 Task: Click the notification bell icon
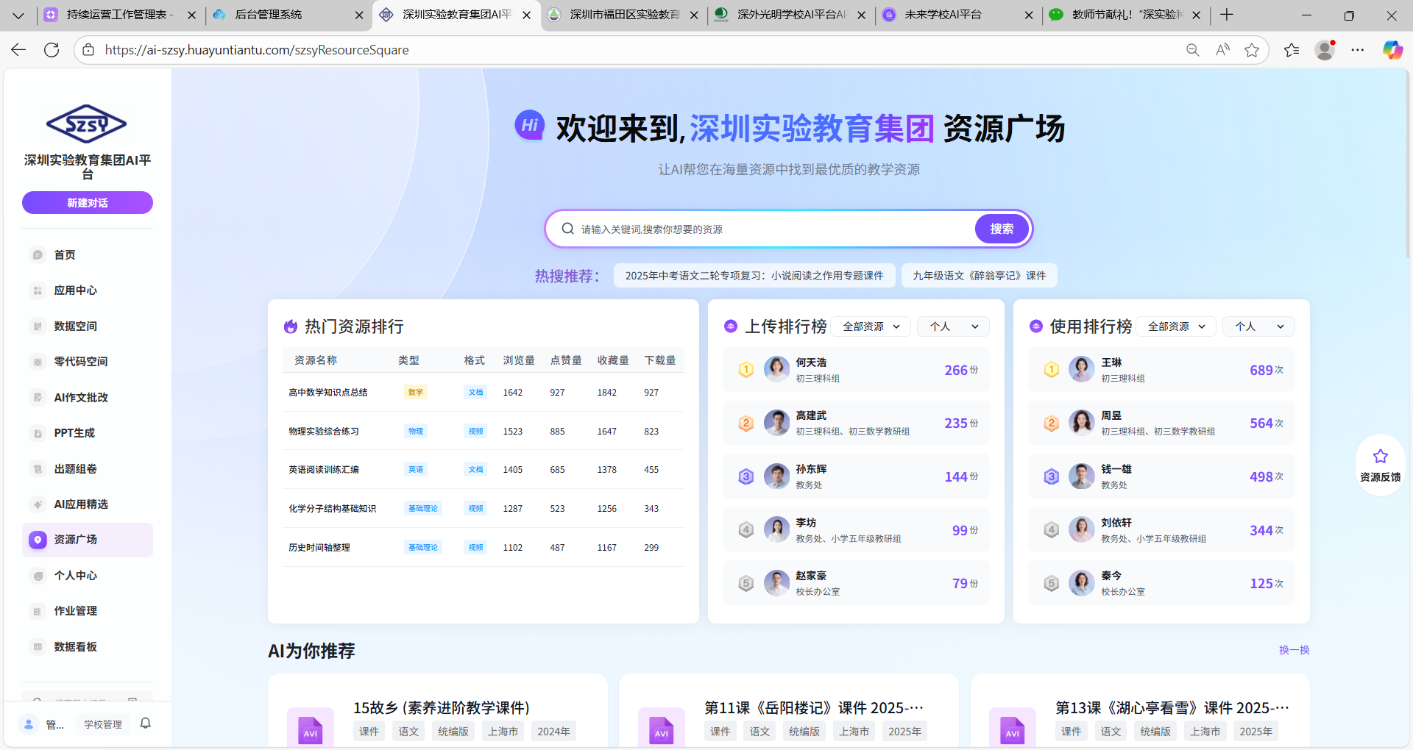click(146, 724)
